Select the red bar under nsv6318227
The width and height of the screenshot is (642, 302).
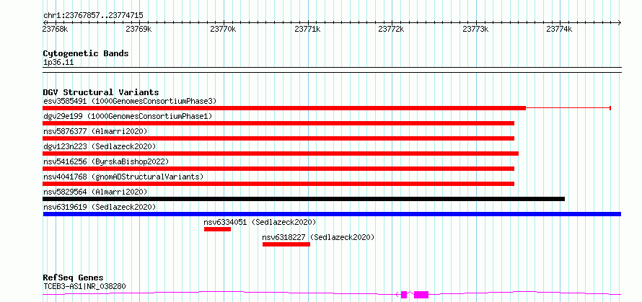286,244
